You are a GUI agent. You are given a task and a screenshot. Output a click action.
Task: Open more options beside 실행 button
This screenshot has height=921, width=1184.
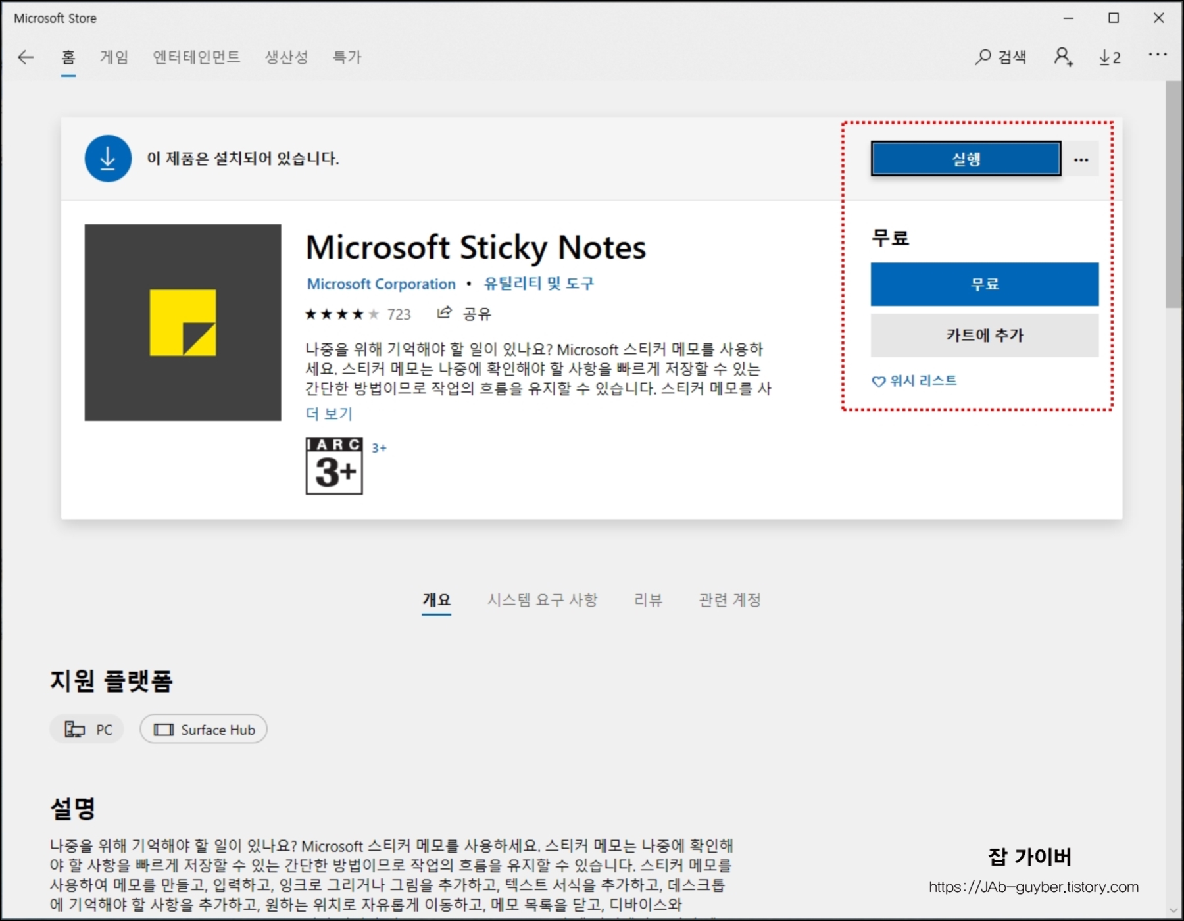tap(1081, 159)
